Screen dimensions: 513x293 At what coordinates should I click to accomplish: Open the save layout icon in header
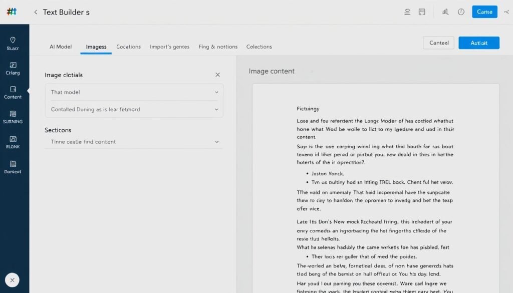pyautogui.click(x=422, y=12)
